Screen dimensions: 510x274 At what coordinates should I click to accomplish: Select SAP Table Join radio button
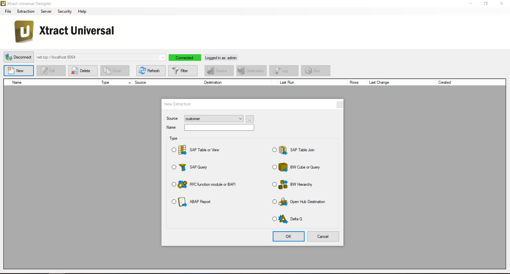[x=275, y=150]
